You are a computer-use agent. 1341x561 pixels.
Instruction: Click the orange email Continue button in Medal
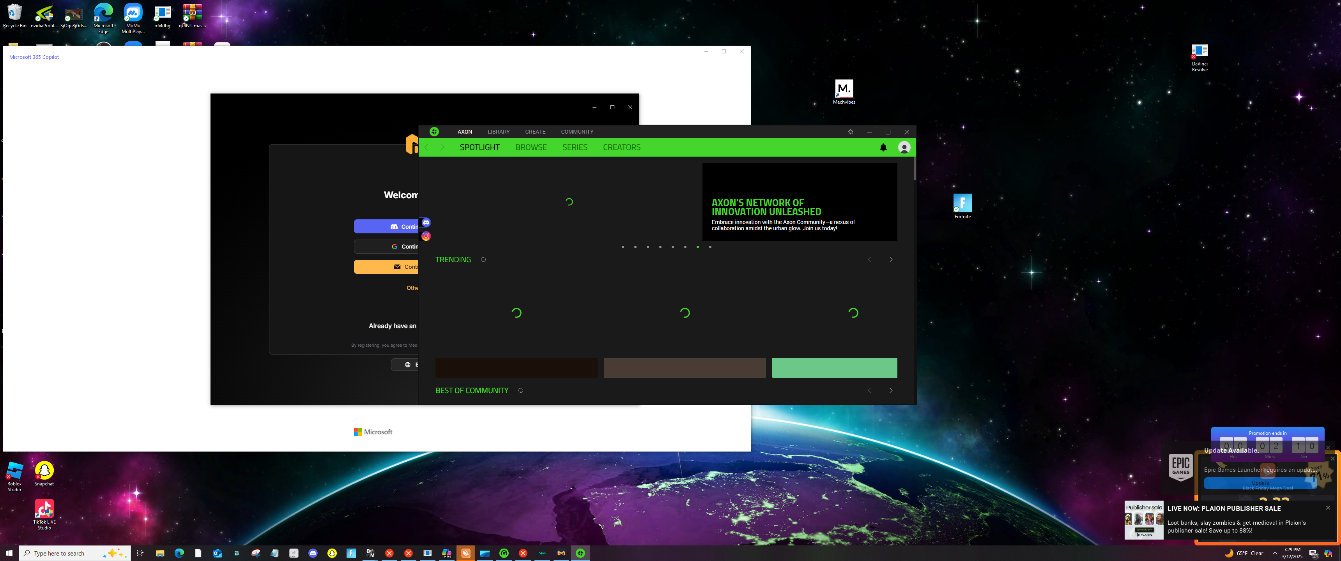pos(386,267)
